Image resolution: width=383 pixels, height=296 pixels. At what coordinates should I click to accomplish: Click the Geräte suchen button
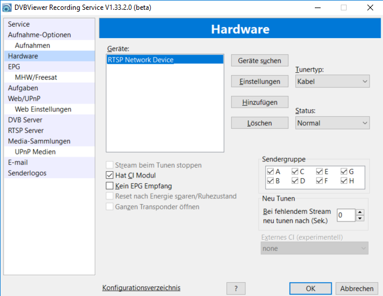[x=259, y=61]
